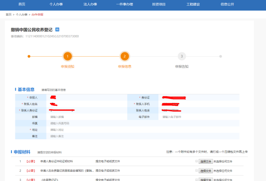Click the 申请人身份证件和证明材料 material name
The image size is (266, 181).
click(57, 161)
